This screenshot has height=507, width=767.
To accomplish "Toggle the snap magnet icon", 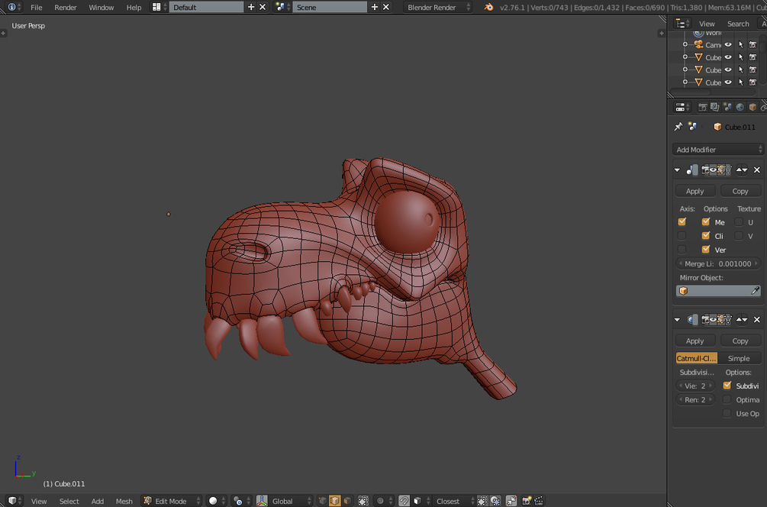I will pyautogui.click(x=404, y=501).
